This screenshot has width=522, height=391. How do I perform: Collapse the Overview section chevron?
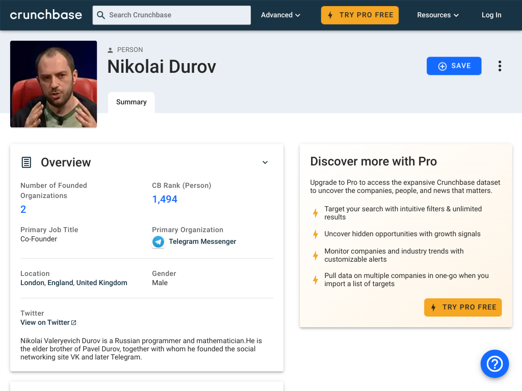265,162
